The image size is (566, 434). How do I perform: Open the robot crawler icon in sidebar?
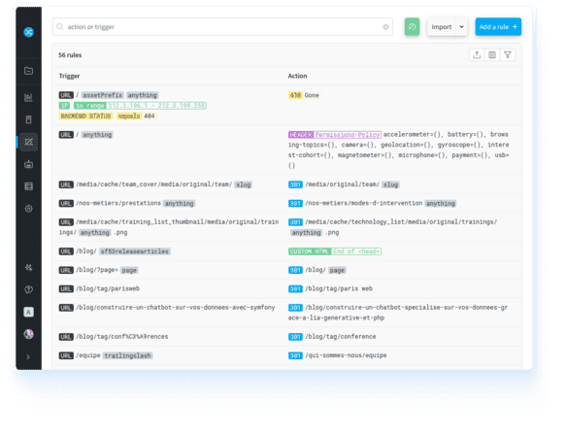pos(28,164)
